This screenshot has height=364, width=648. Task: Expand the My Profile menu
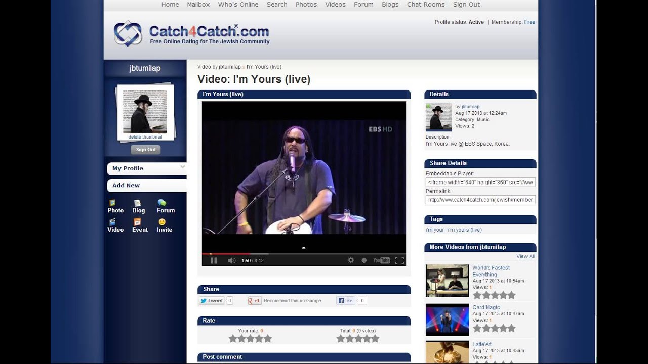point(147,168)
